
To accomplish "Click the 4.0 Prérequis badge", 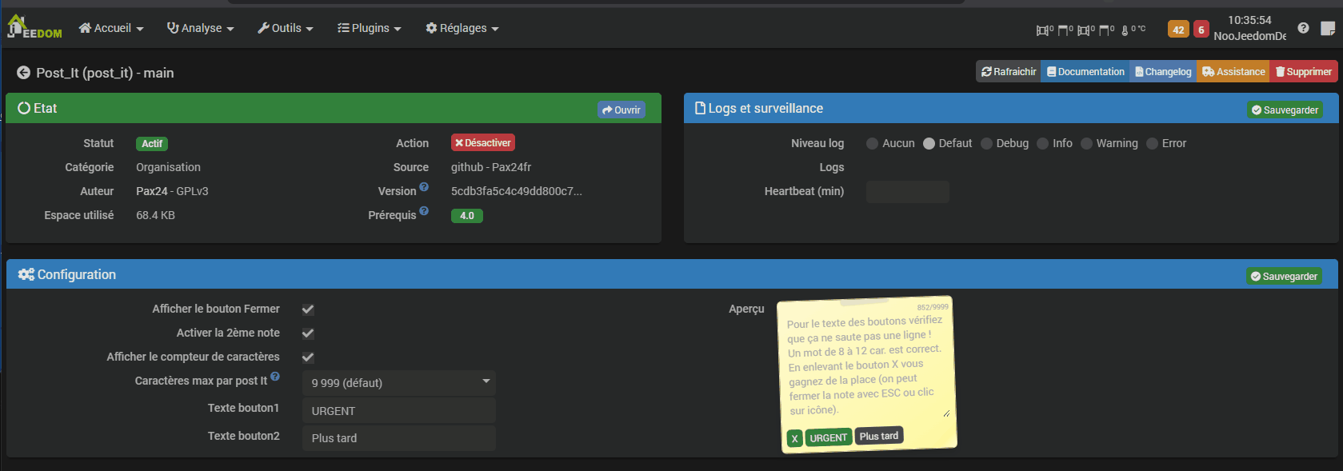I will (x=467, y=216).
